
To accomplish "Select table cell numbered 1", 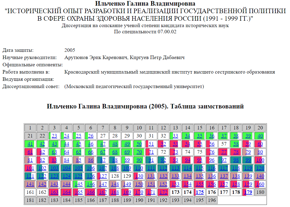I will [x=30, y=128].
